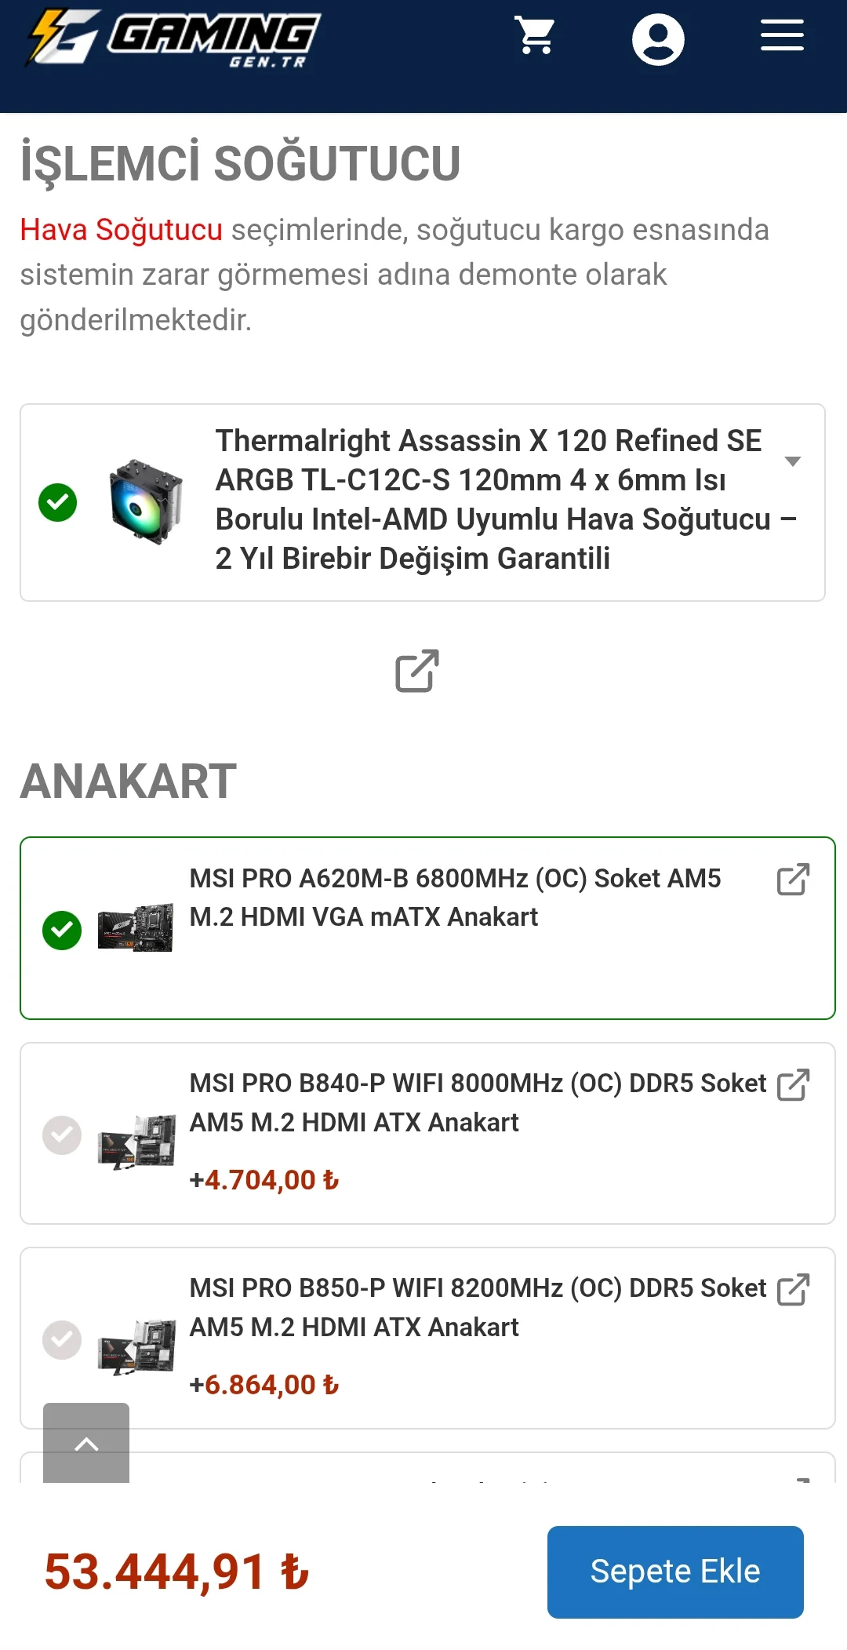This screenshot has height=1650, width=847.
Task: Open the user account profile icon
Action: pyautogui.click(x=657, y=39)
